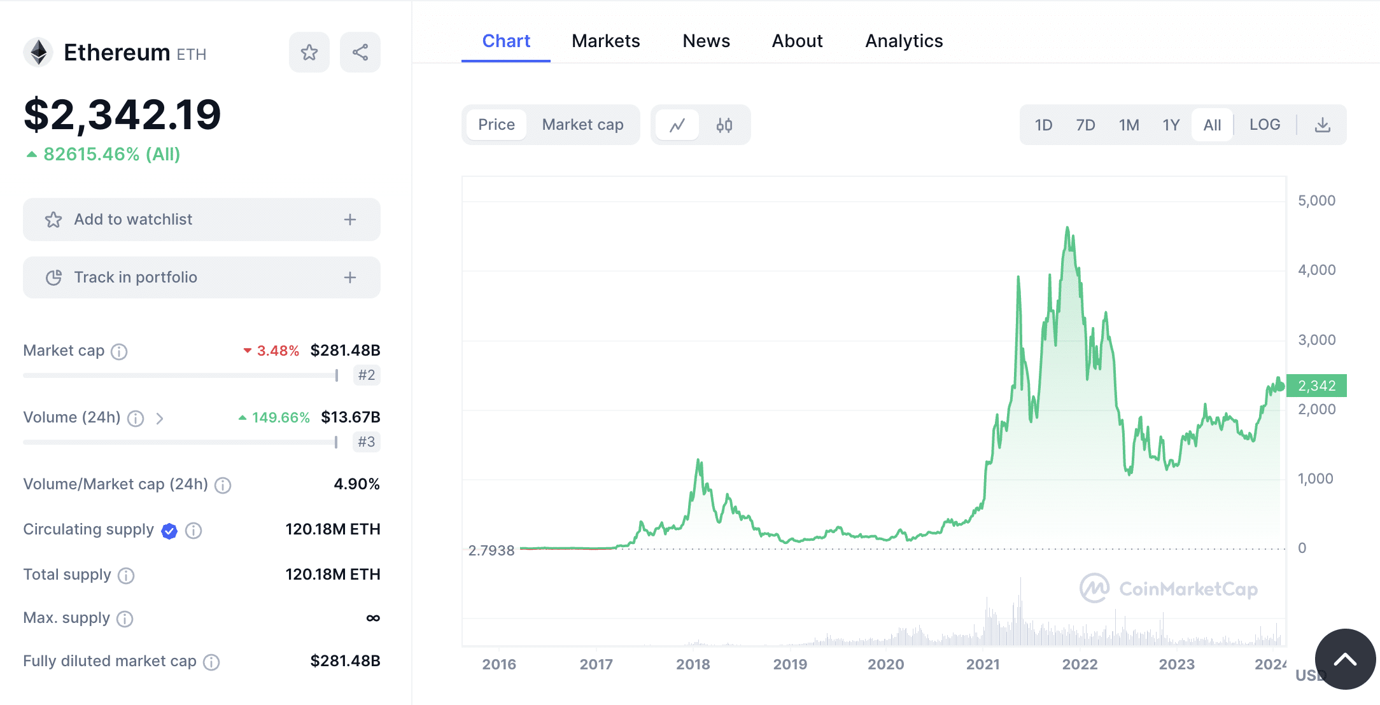The height and width of the screenshot is (705, 1380).
Task: Open the share icon for Ethereum
Action: pyautogui.click(x=360, y=52)
